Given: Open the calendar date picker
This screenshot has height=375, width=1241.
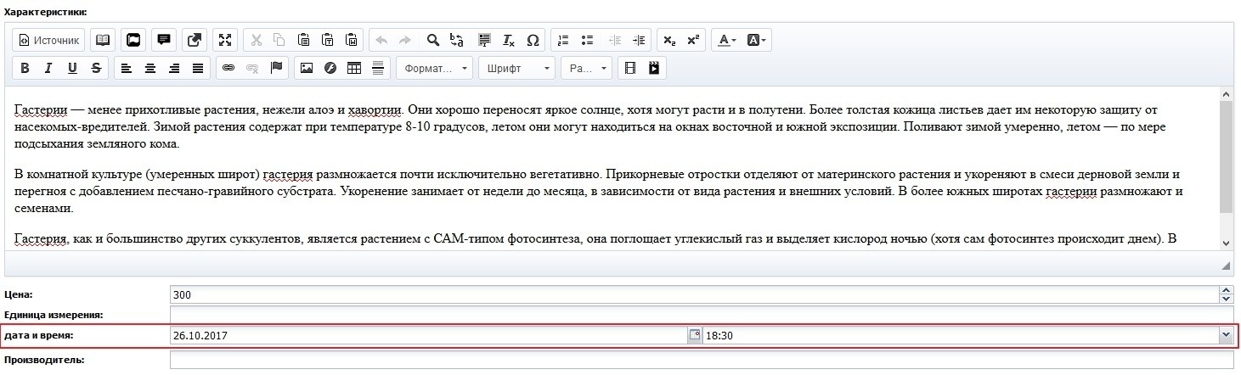Looking at the screenshot, I should pyautogui.click(x=694, y=335).
